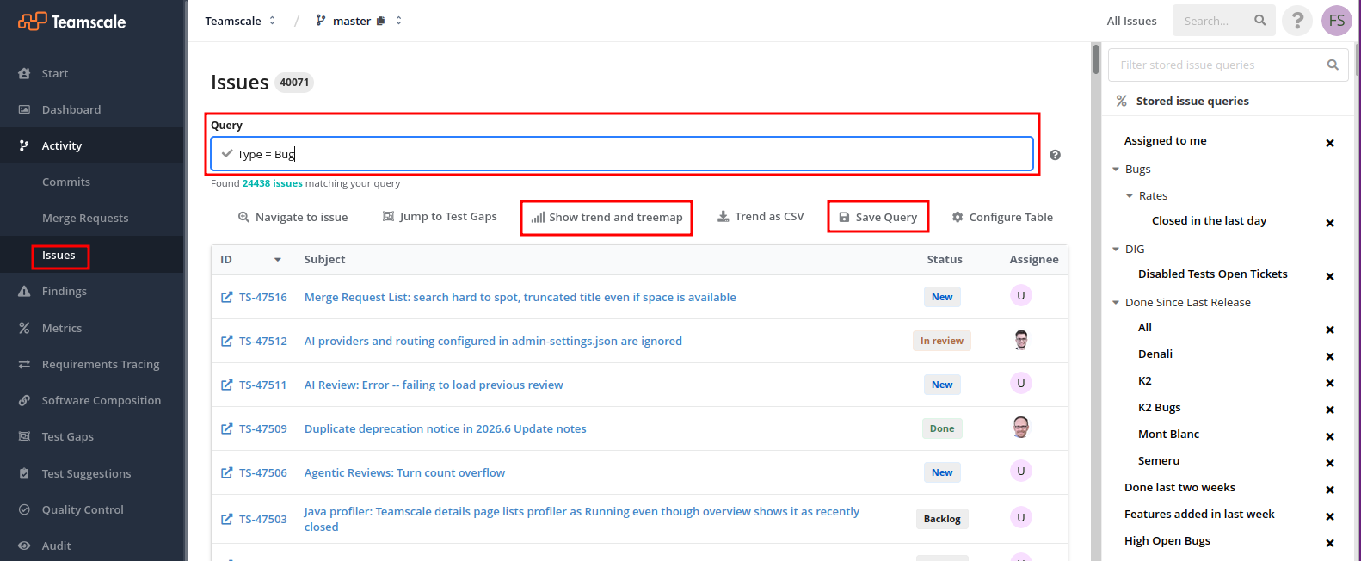Collapse the Rates query subfolder
Viewport: 1361px width, 561px height.
coord(1130,196)
